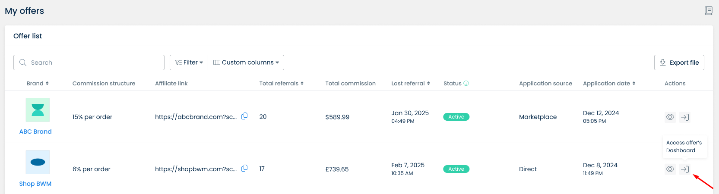Screen dimensions: 719x194
Task: Sort the table by Brand
Action: 38,83
